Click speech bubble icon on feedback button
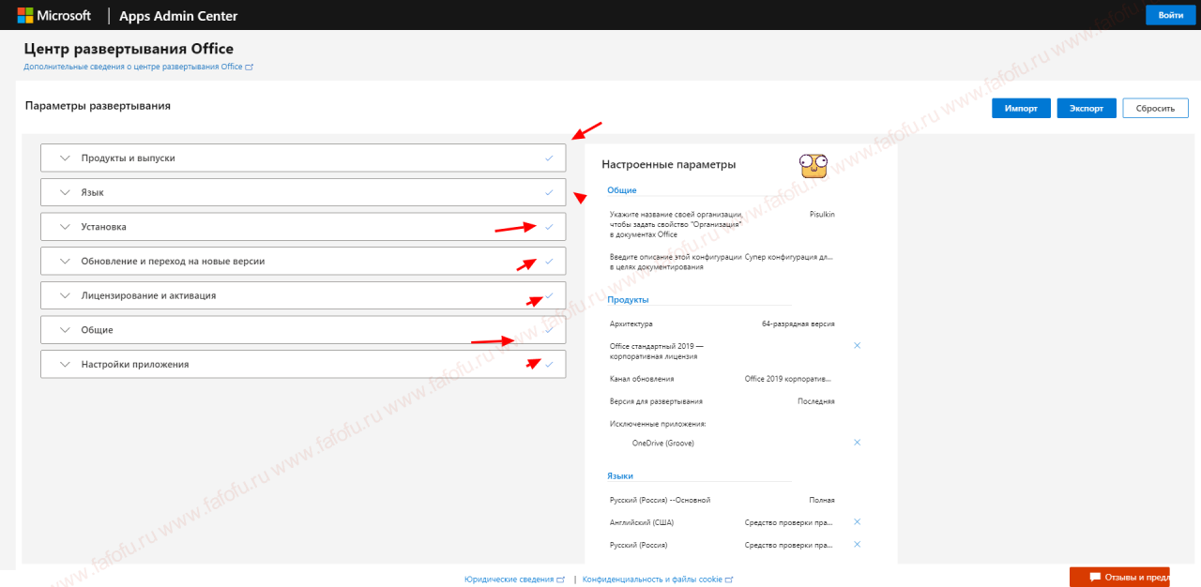1201x587 pixels. 1095,577
